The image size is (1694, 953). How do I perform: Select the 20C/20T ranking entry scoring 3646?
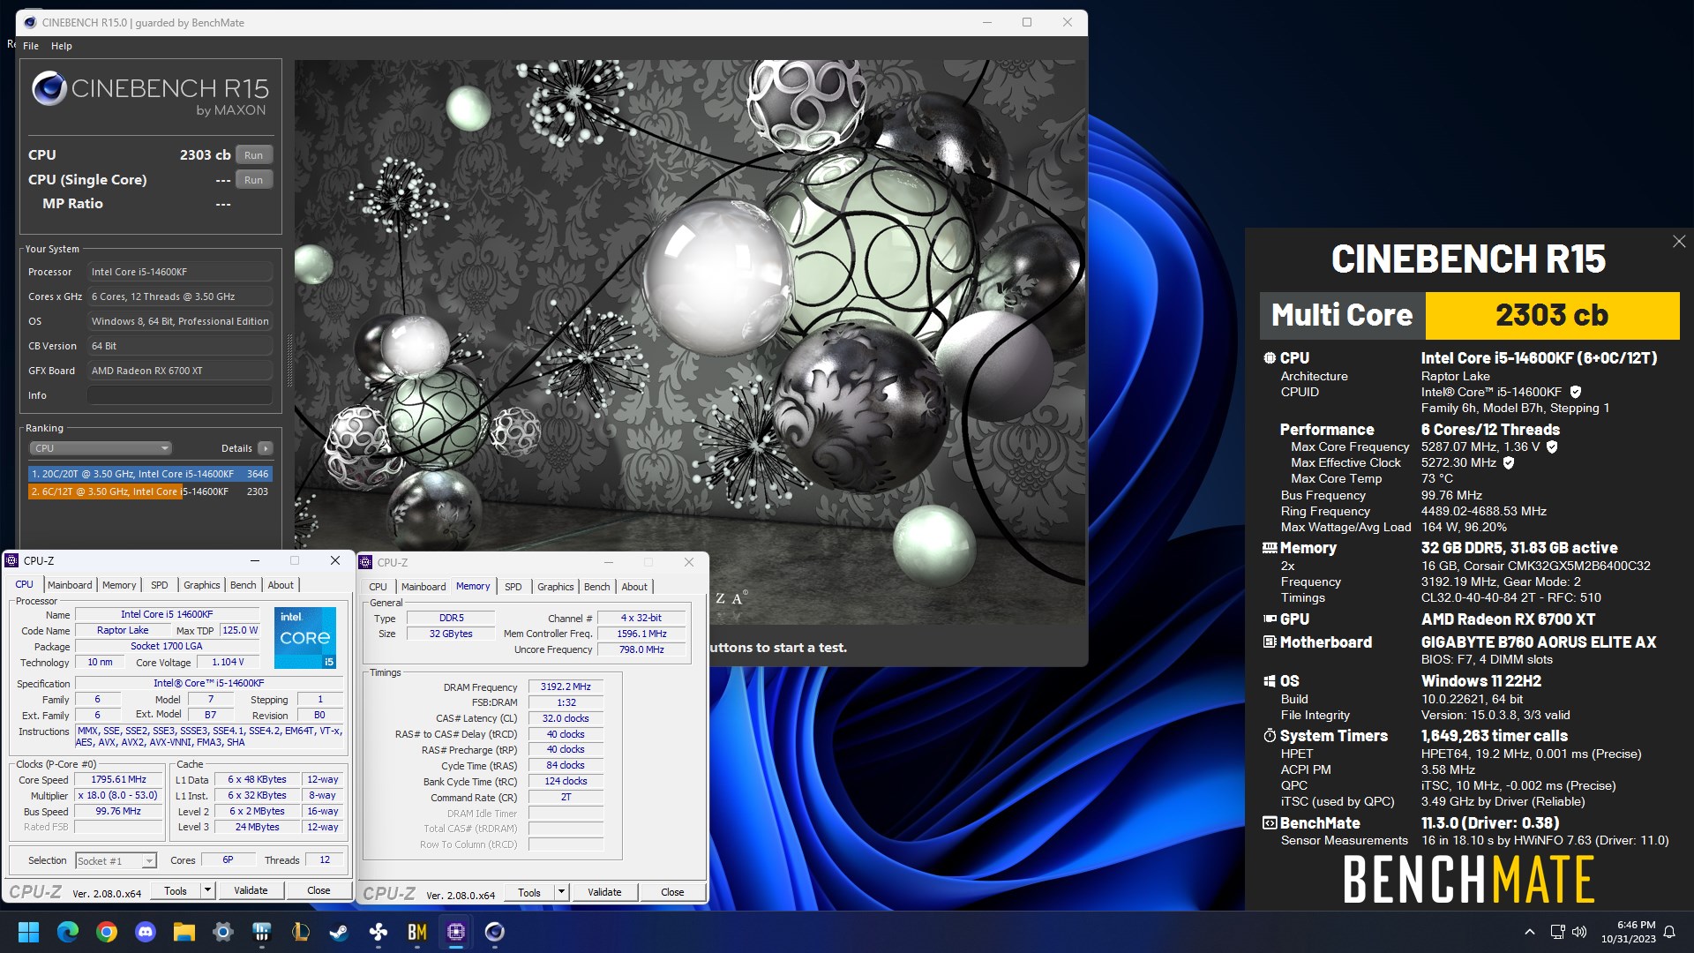[150, 474]
